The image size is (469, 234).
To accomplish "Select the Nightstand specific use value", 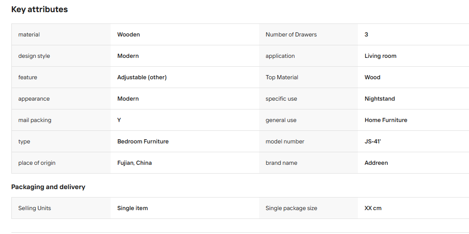I will tap(379, 99).
